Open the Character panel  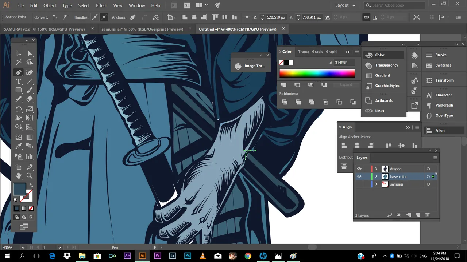point(443,95)
